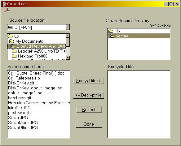The height and width of the screenshot is (146, 181).
Task: Click the folder tree scrollbar thumb
Action: (x=68, y=42)
